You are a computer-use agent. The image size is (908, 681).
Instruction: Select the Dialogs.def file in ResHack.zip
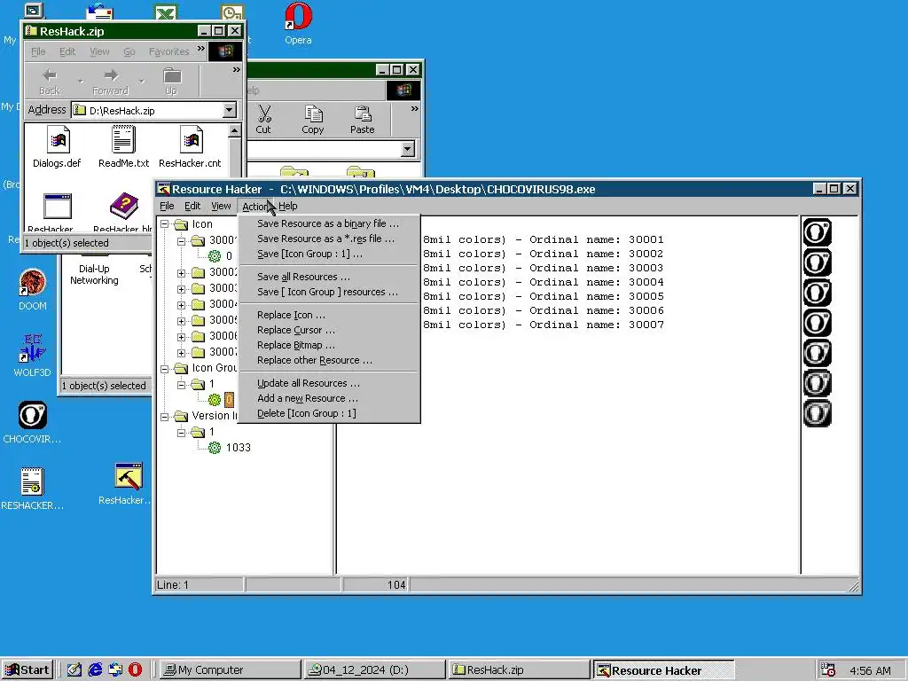(57, 147)
